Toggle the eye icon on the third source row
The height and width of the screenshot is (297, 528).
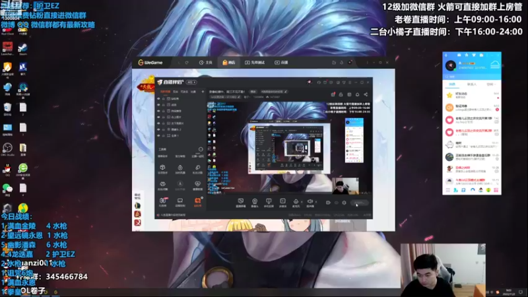158,111
